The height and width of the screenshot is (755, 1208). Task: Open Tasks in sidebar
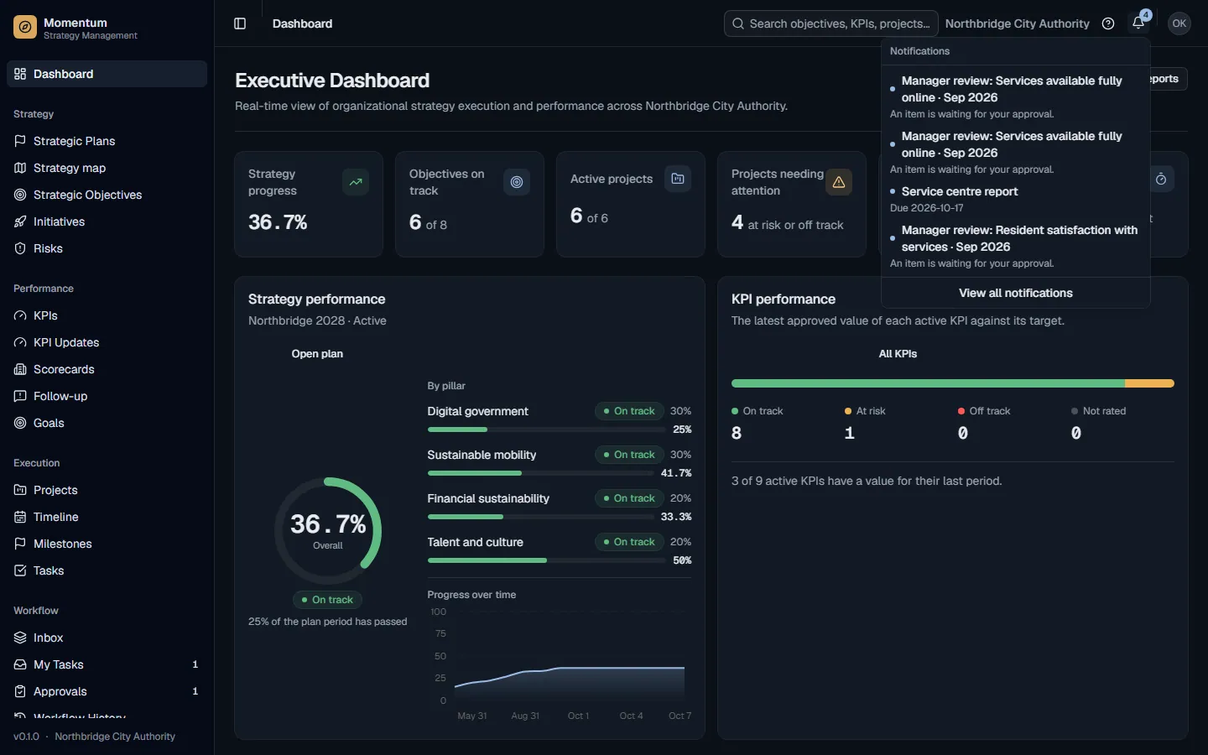[107, 570]
